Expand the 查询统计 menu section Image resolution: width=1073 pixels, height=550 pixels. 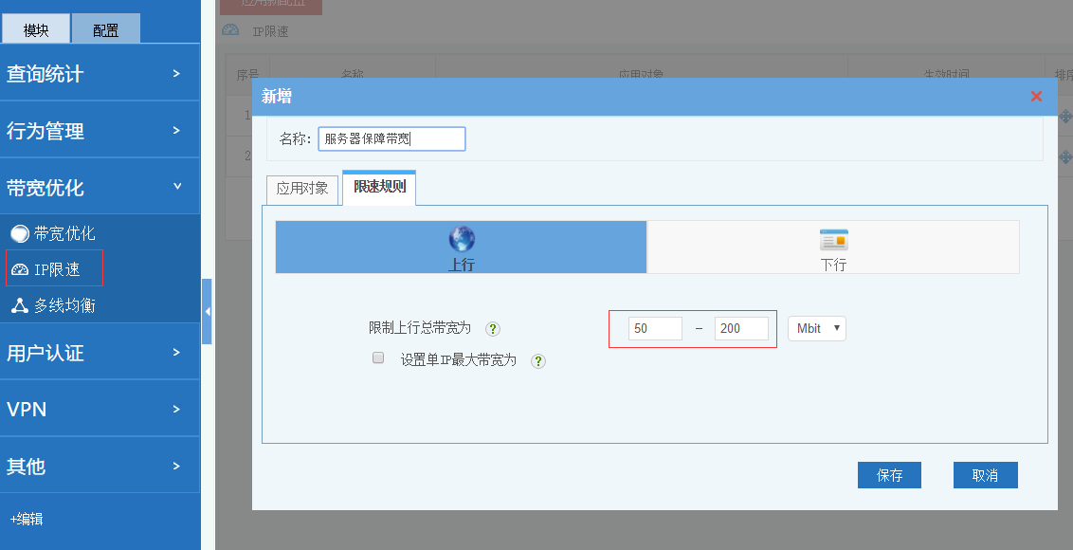(x=100, y=73)
